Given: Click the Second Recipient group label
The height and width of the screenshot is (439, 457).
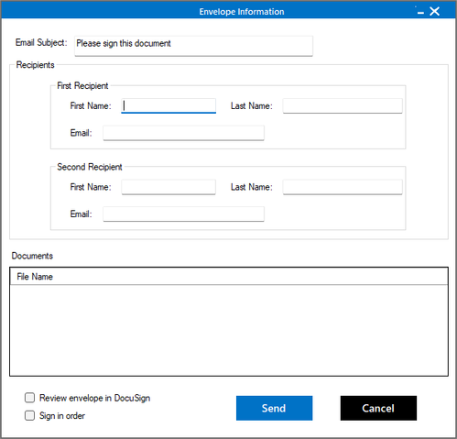Looking at the screenshot, I should point(90,167).
